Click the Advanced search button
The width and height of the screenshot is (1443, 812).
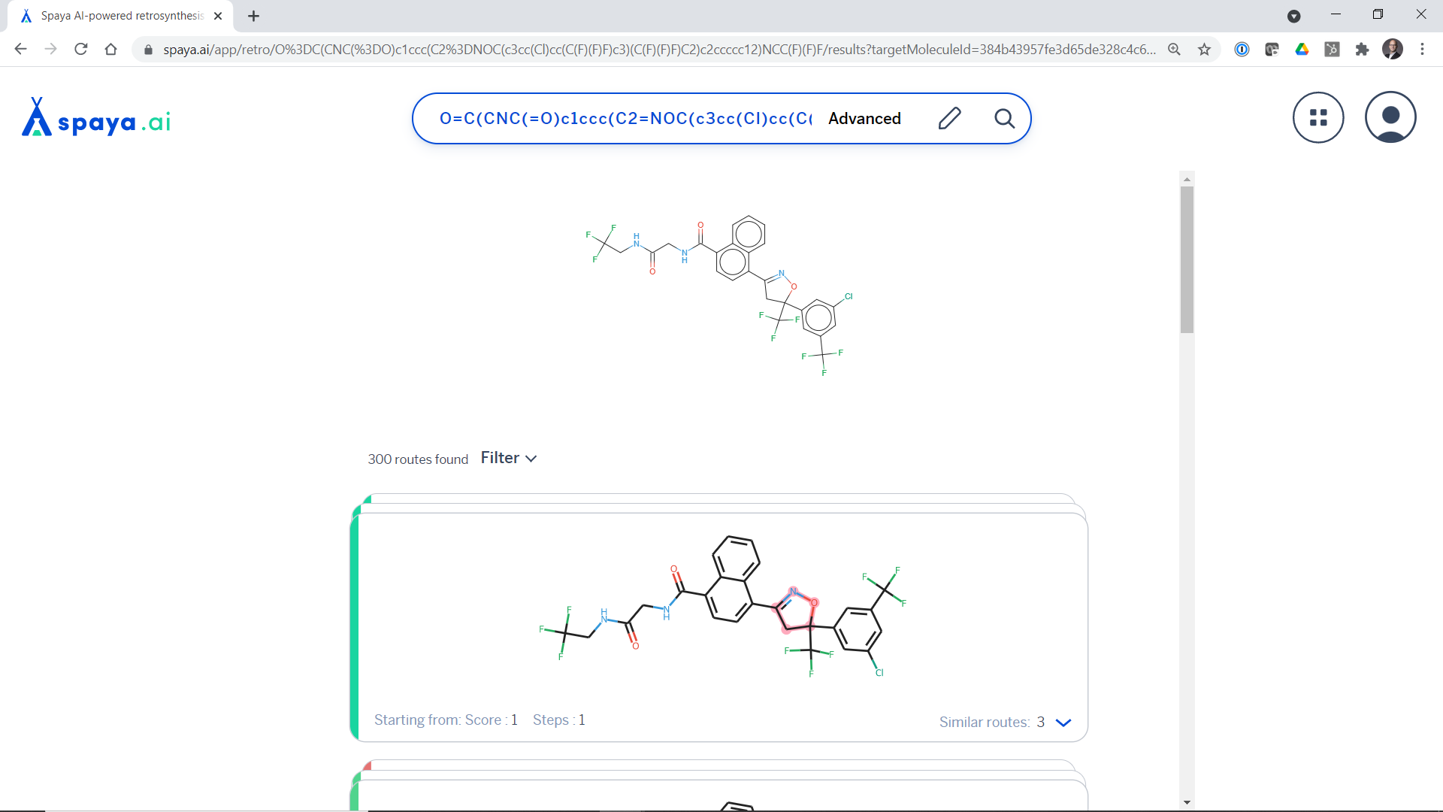point(864,119)
